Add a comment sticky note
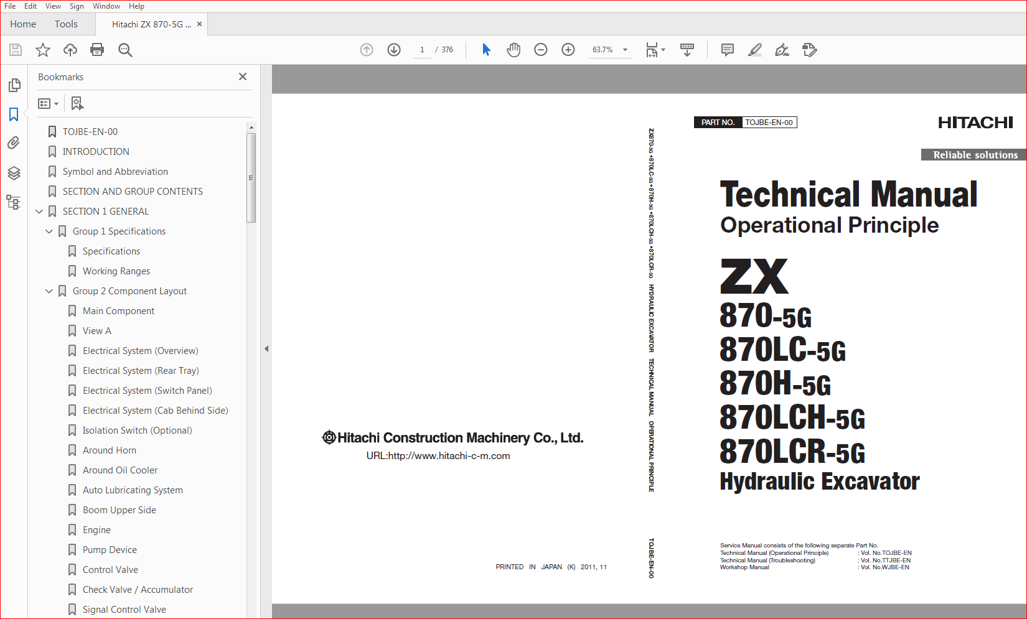 727,50
